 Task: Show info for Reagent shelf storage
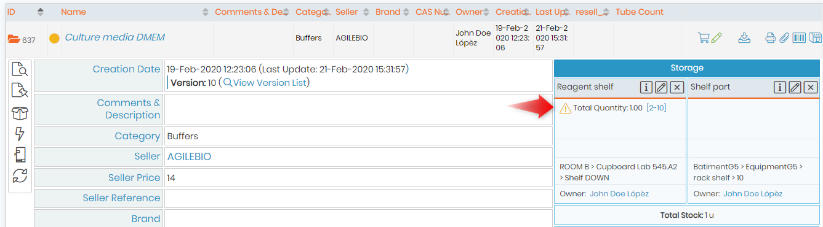646,88
